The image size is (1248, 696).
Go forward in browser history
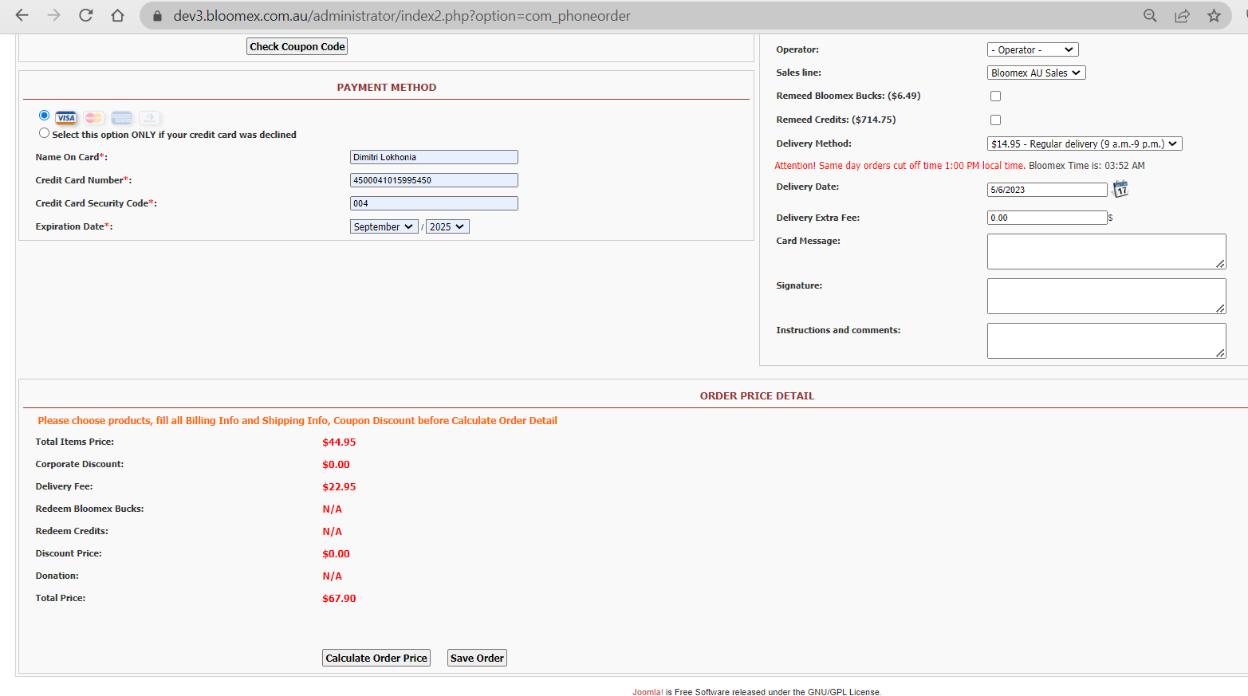pyautogui.click(x=53, y=15)
